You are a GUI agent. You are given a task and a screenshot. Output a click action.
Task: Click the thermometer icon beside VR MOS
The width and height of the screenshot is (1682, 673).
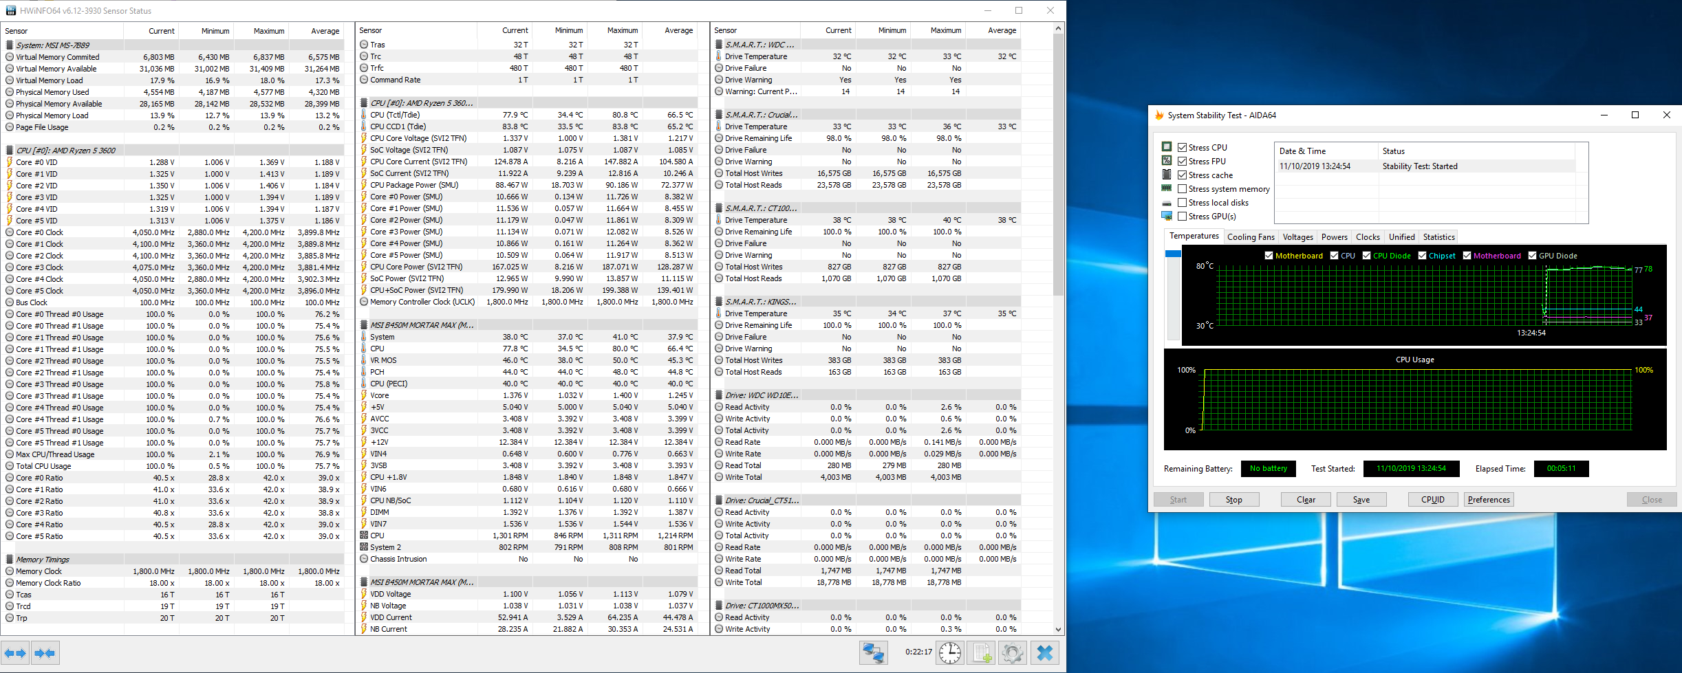point(363,360)
